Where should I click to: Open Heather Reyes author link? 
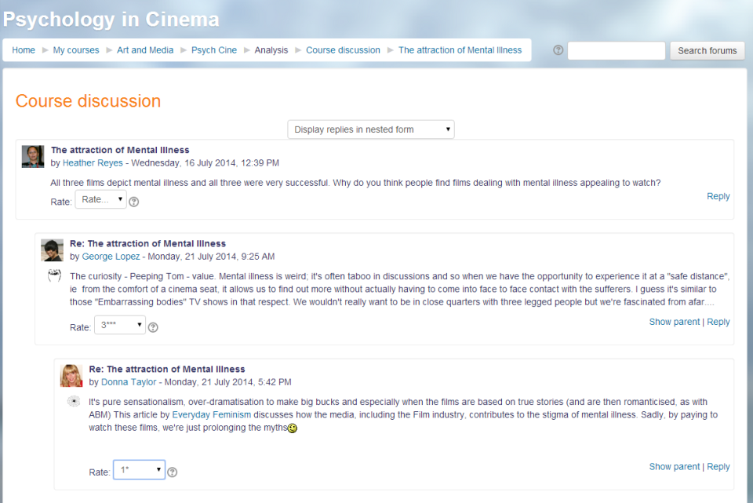93,163
